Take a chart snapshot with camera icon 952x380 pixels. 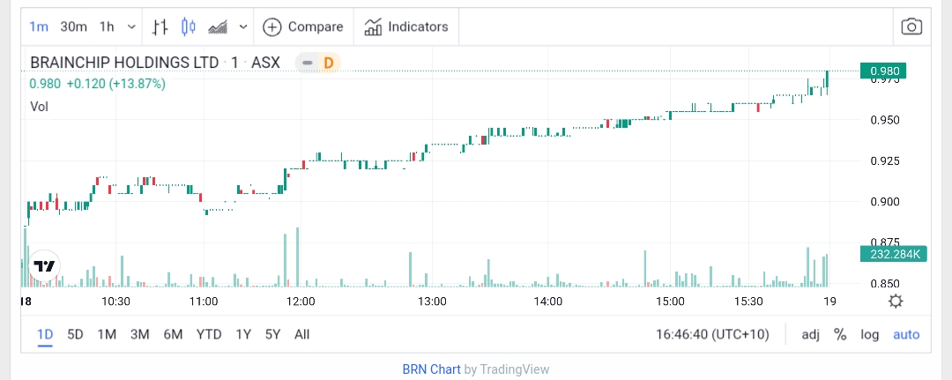pyautogui.click(x=911, y=26)
